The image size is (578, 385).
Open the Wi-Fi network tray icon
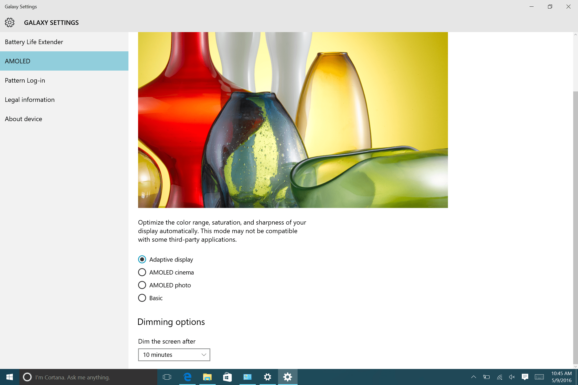pyautogui.click(x=499, y=377)
